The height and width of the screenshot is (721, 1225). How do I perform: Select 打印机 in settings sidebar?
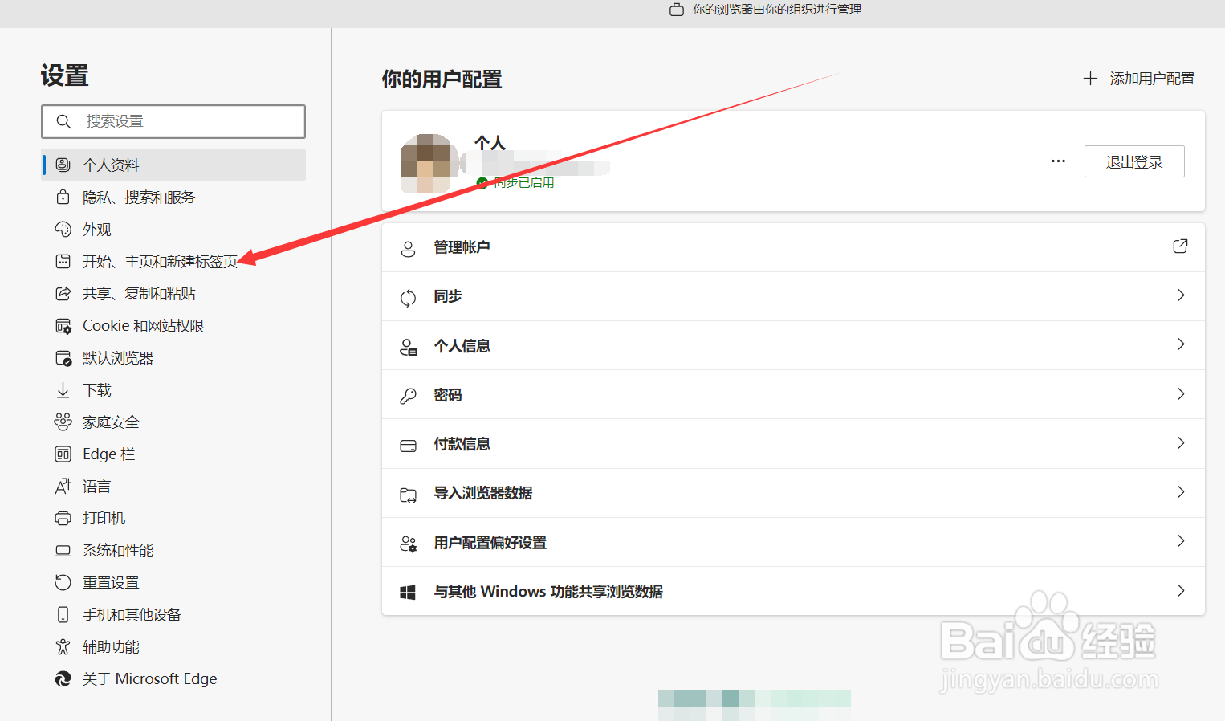pyautogui.click(x=173, y=518)
